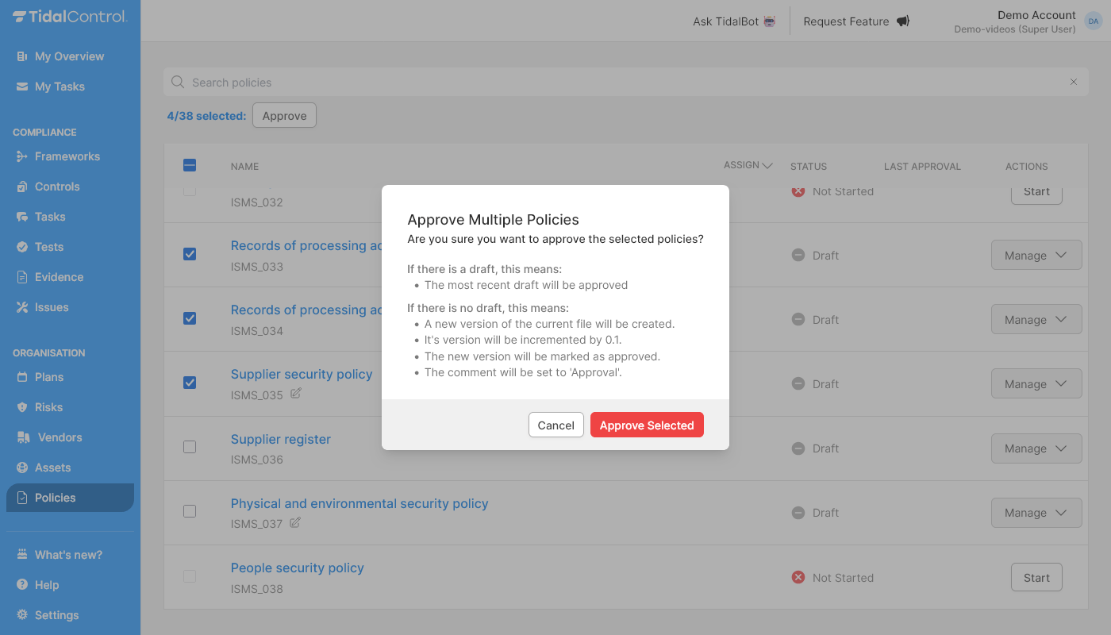Uncheck the ISMS_033 policy checkbox
Image resolution: width=1111 pixels, height=635 pixels.
click(x=190, y=254)
